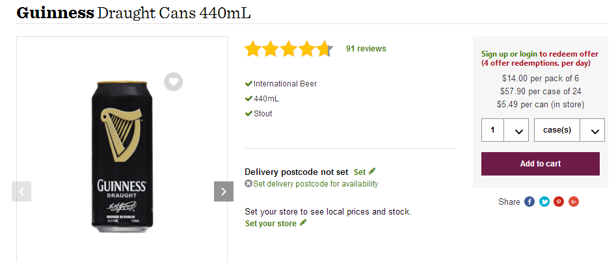Show previous product image
The image size is (616, 262).
21,191
